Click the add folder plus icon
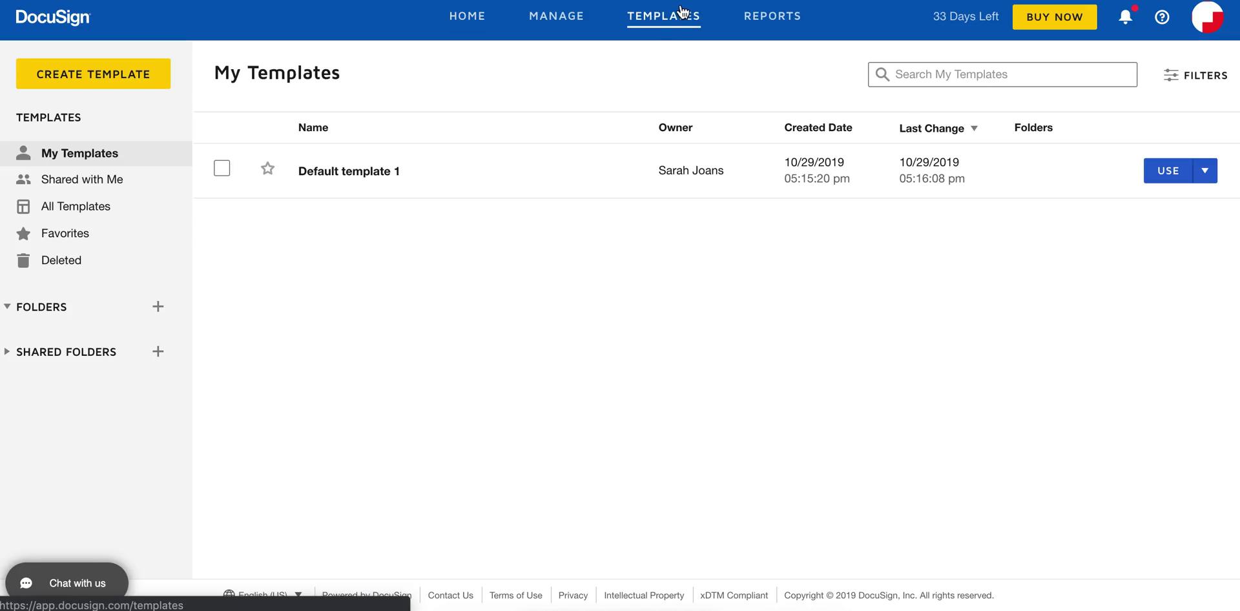Screen dimensions: 1240x611 coord(158,306)
